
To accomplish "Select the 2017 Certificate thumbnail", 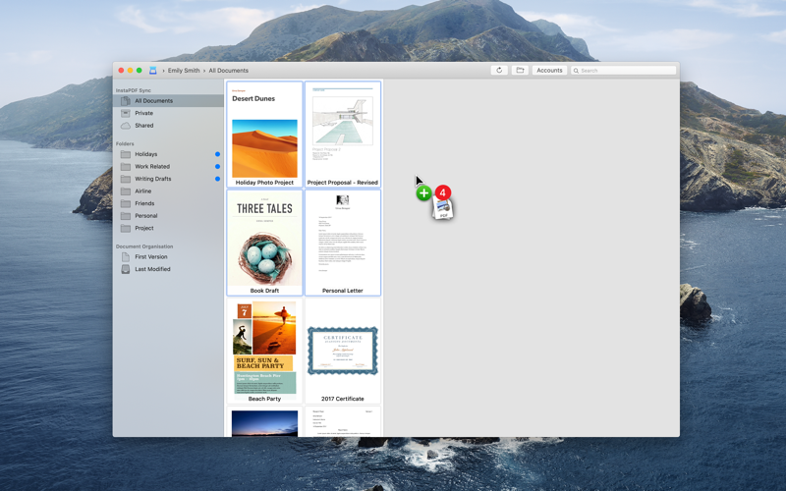I will (343, 351).
